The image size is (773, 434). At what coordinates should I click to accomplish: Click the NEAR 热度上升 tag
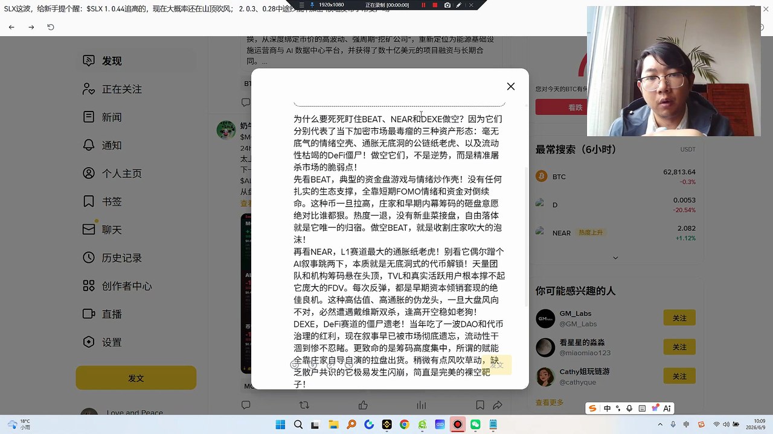[591, 233]
